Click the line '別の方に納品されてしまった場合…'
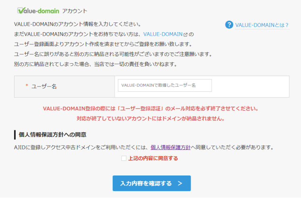 [96, 64]
